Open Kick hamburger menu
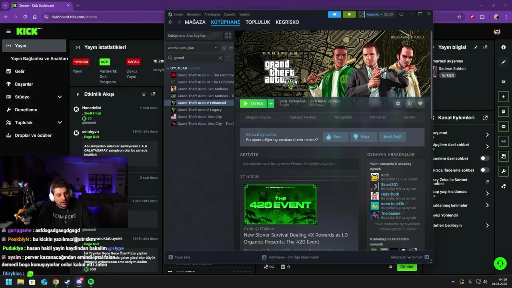This screenshot has width=512, height=288. point(8,31)
